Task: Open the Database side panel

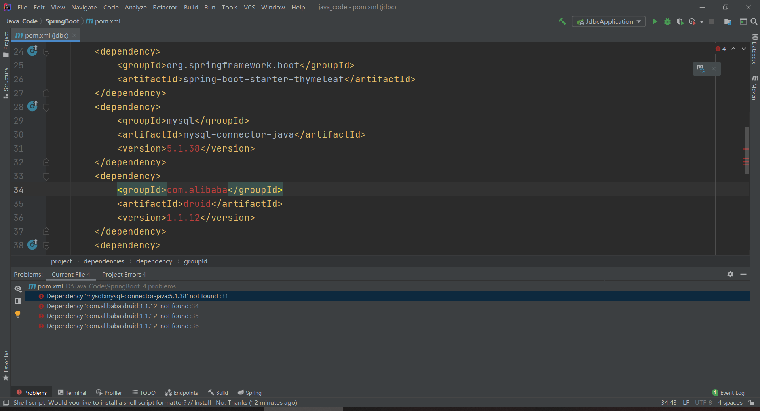Action: click(x=755, y=49)
